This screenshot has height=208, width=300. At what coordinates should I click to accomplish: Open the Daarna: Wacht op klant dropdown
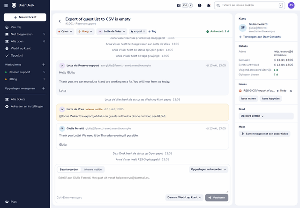(184, 198)
